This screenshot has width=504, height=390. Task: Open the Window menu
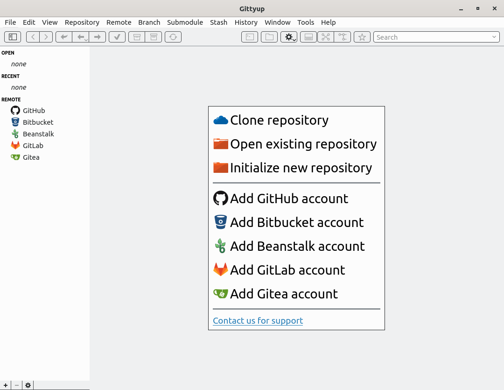[x=277, y=22]
